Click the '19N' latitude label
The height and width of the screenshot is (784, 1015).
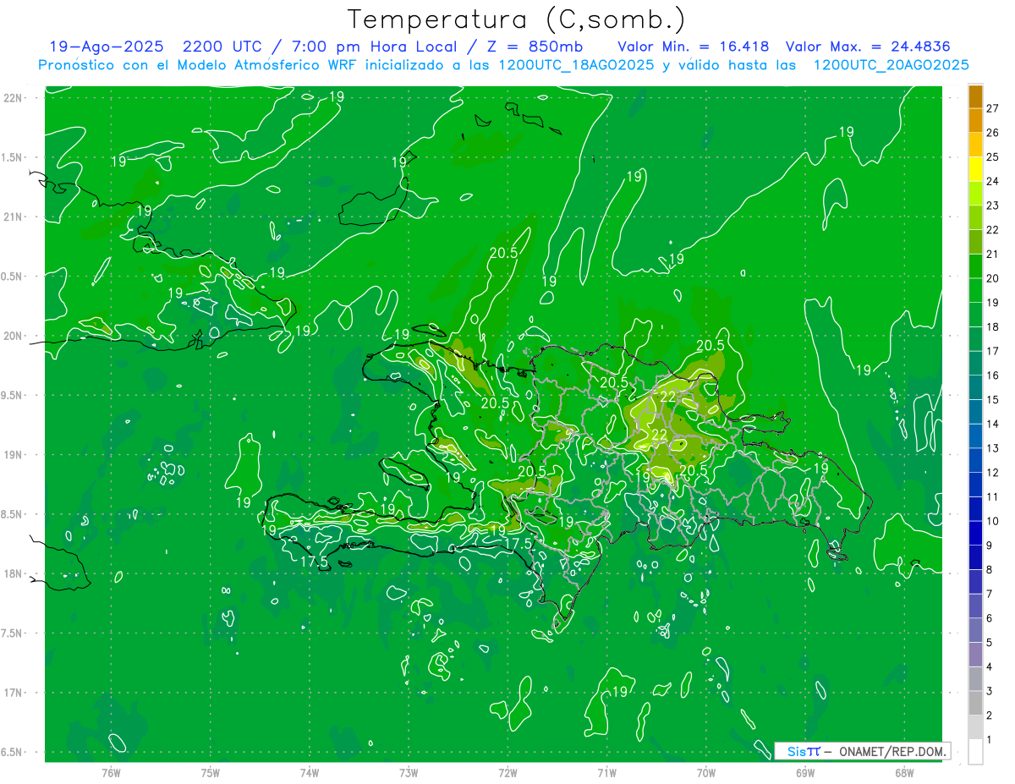pos(14,455)
